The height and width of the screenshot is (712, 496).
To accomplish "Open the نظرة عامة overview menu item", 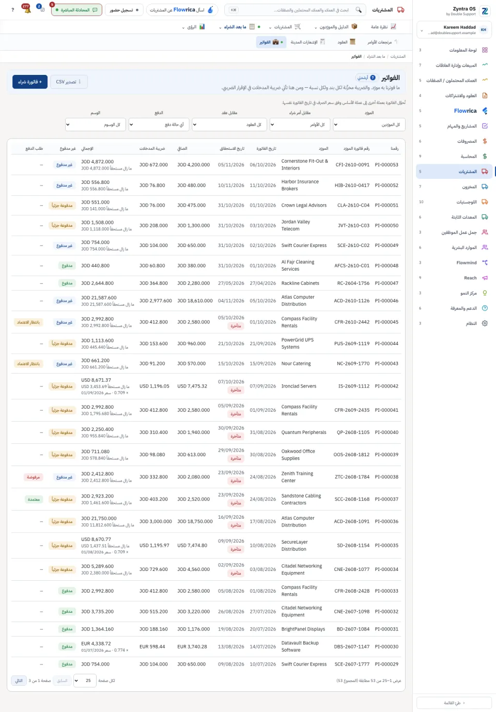I will pyautogui.click(x=383, y=27).
